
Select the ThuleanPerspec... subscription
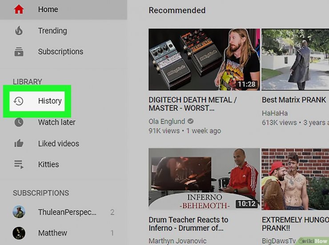(64, 212)
